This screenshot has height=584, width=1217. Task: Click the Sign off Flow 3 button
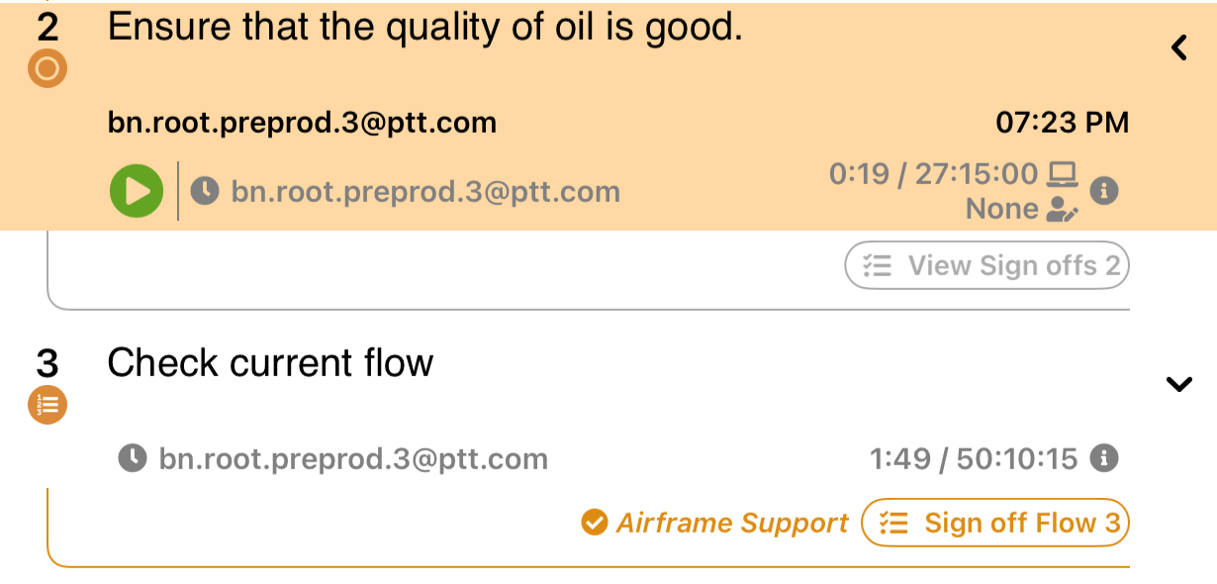(x=994, y=523)
